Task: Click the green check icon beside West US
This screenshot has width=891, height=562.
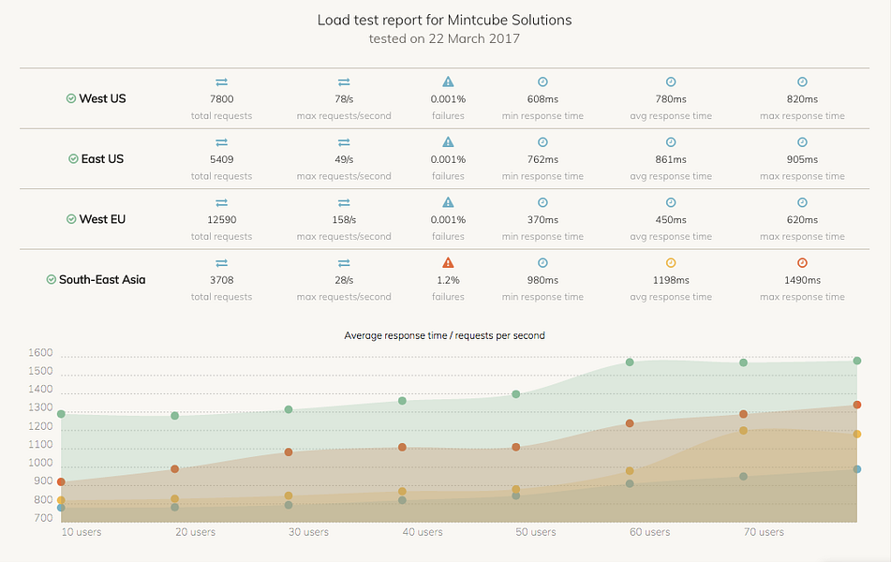Action: point(71,98)
